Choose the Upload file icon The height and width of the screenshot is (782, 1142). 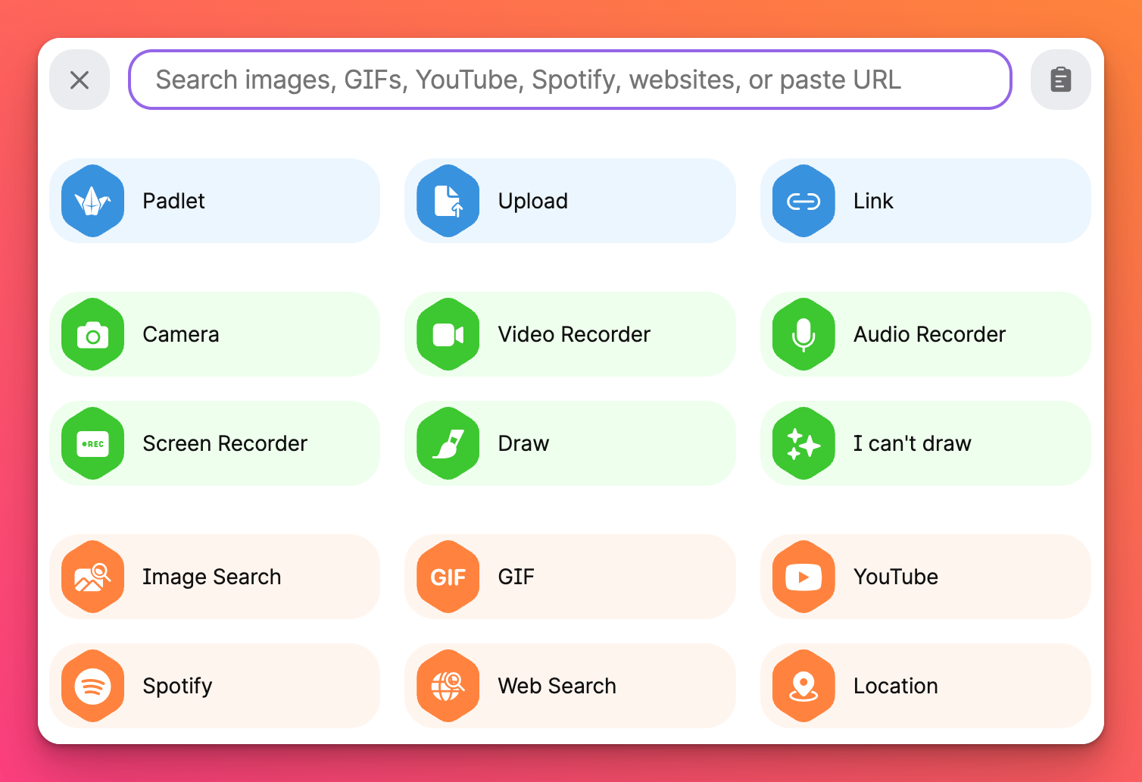(x=448, y=201)
